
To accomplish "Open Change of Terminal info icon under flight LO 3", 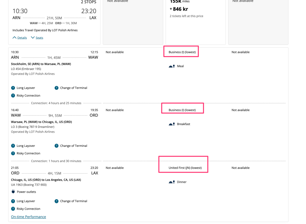I will (56, 146).
